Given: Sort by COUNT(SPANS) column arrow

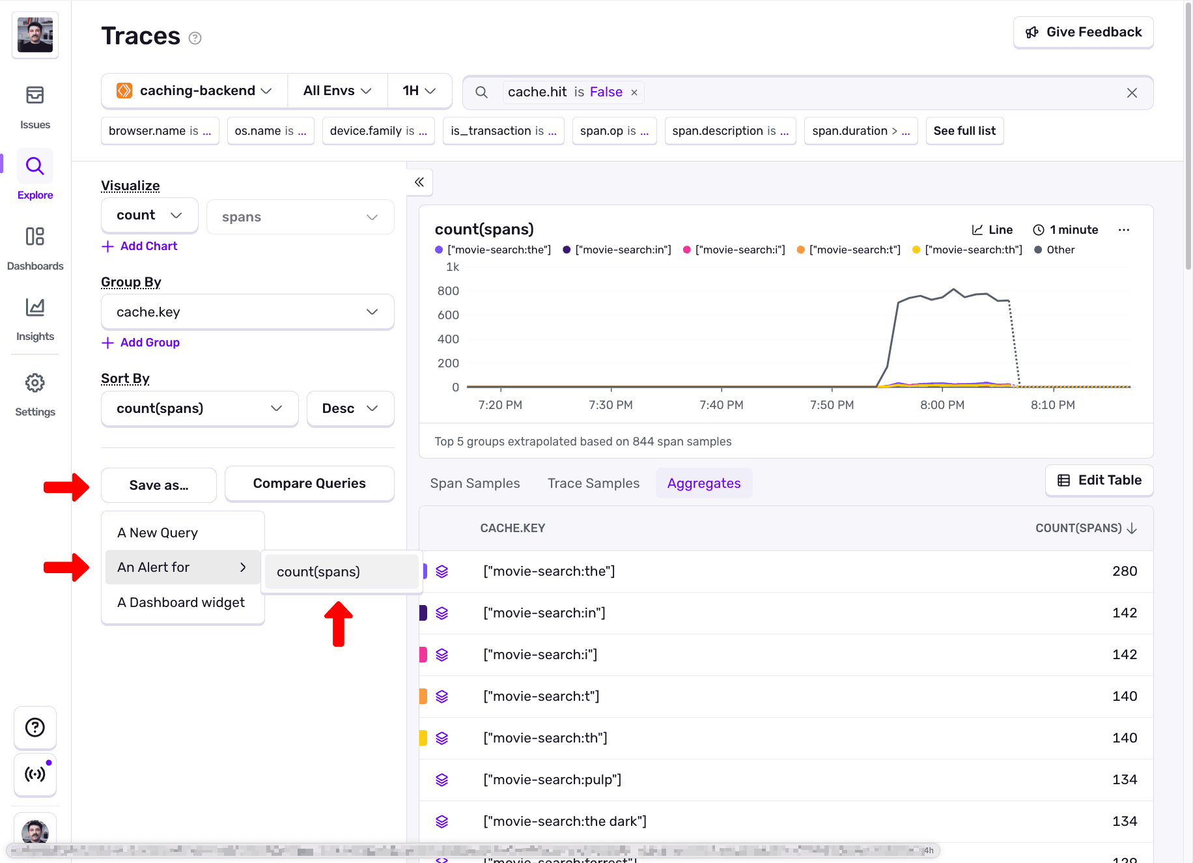Looking at the screenshot, I should [1132, 528].
